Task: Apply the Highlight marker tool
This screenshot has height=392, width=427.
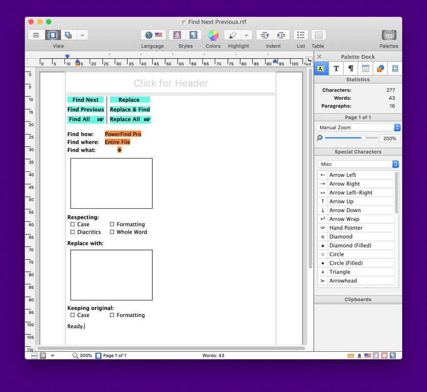Action: tap(233, 35)
